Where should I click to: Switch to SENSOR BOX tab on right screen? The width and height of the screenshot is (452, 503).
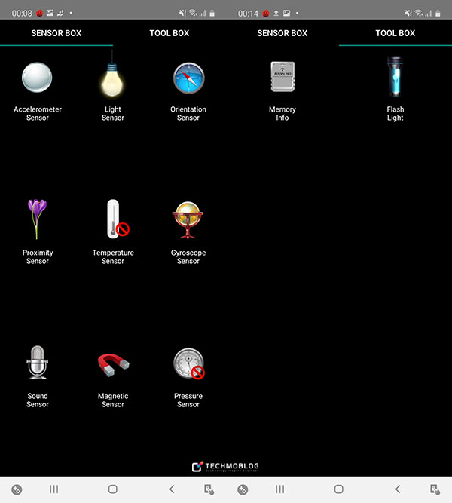point(282,33)
